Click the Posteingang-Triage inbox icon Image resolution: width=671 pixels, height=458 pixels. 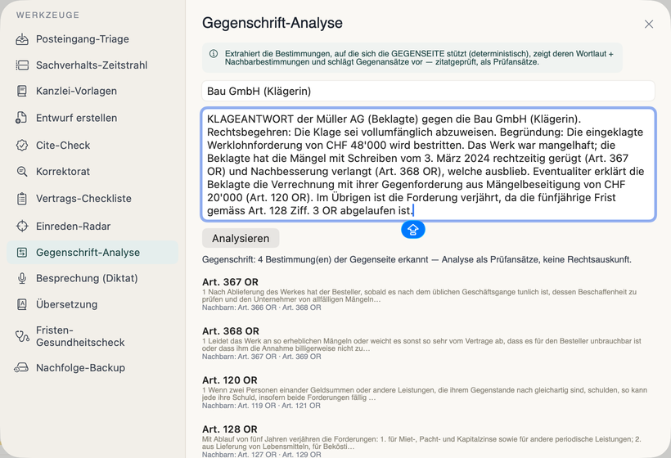(x=22, y=39)
